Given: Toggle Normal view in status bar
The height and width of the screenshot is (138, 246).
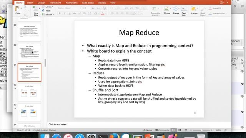Looking at the screenshot, I should click(x=173, y=130).
